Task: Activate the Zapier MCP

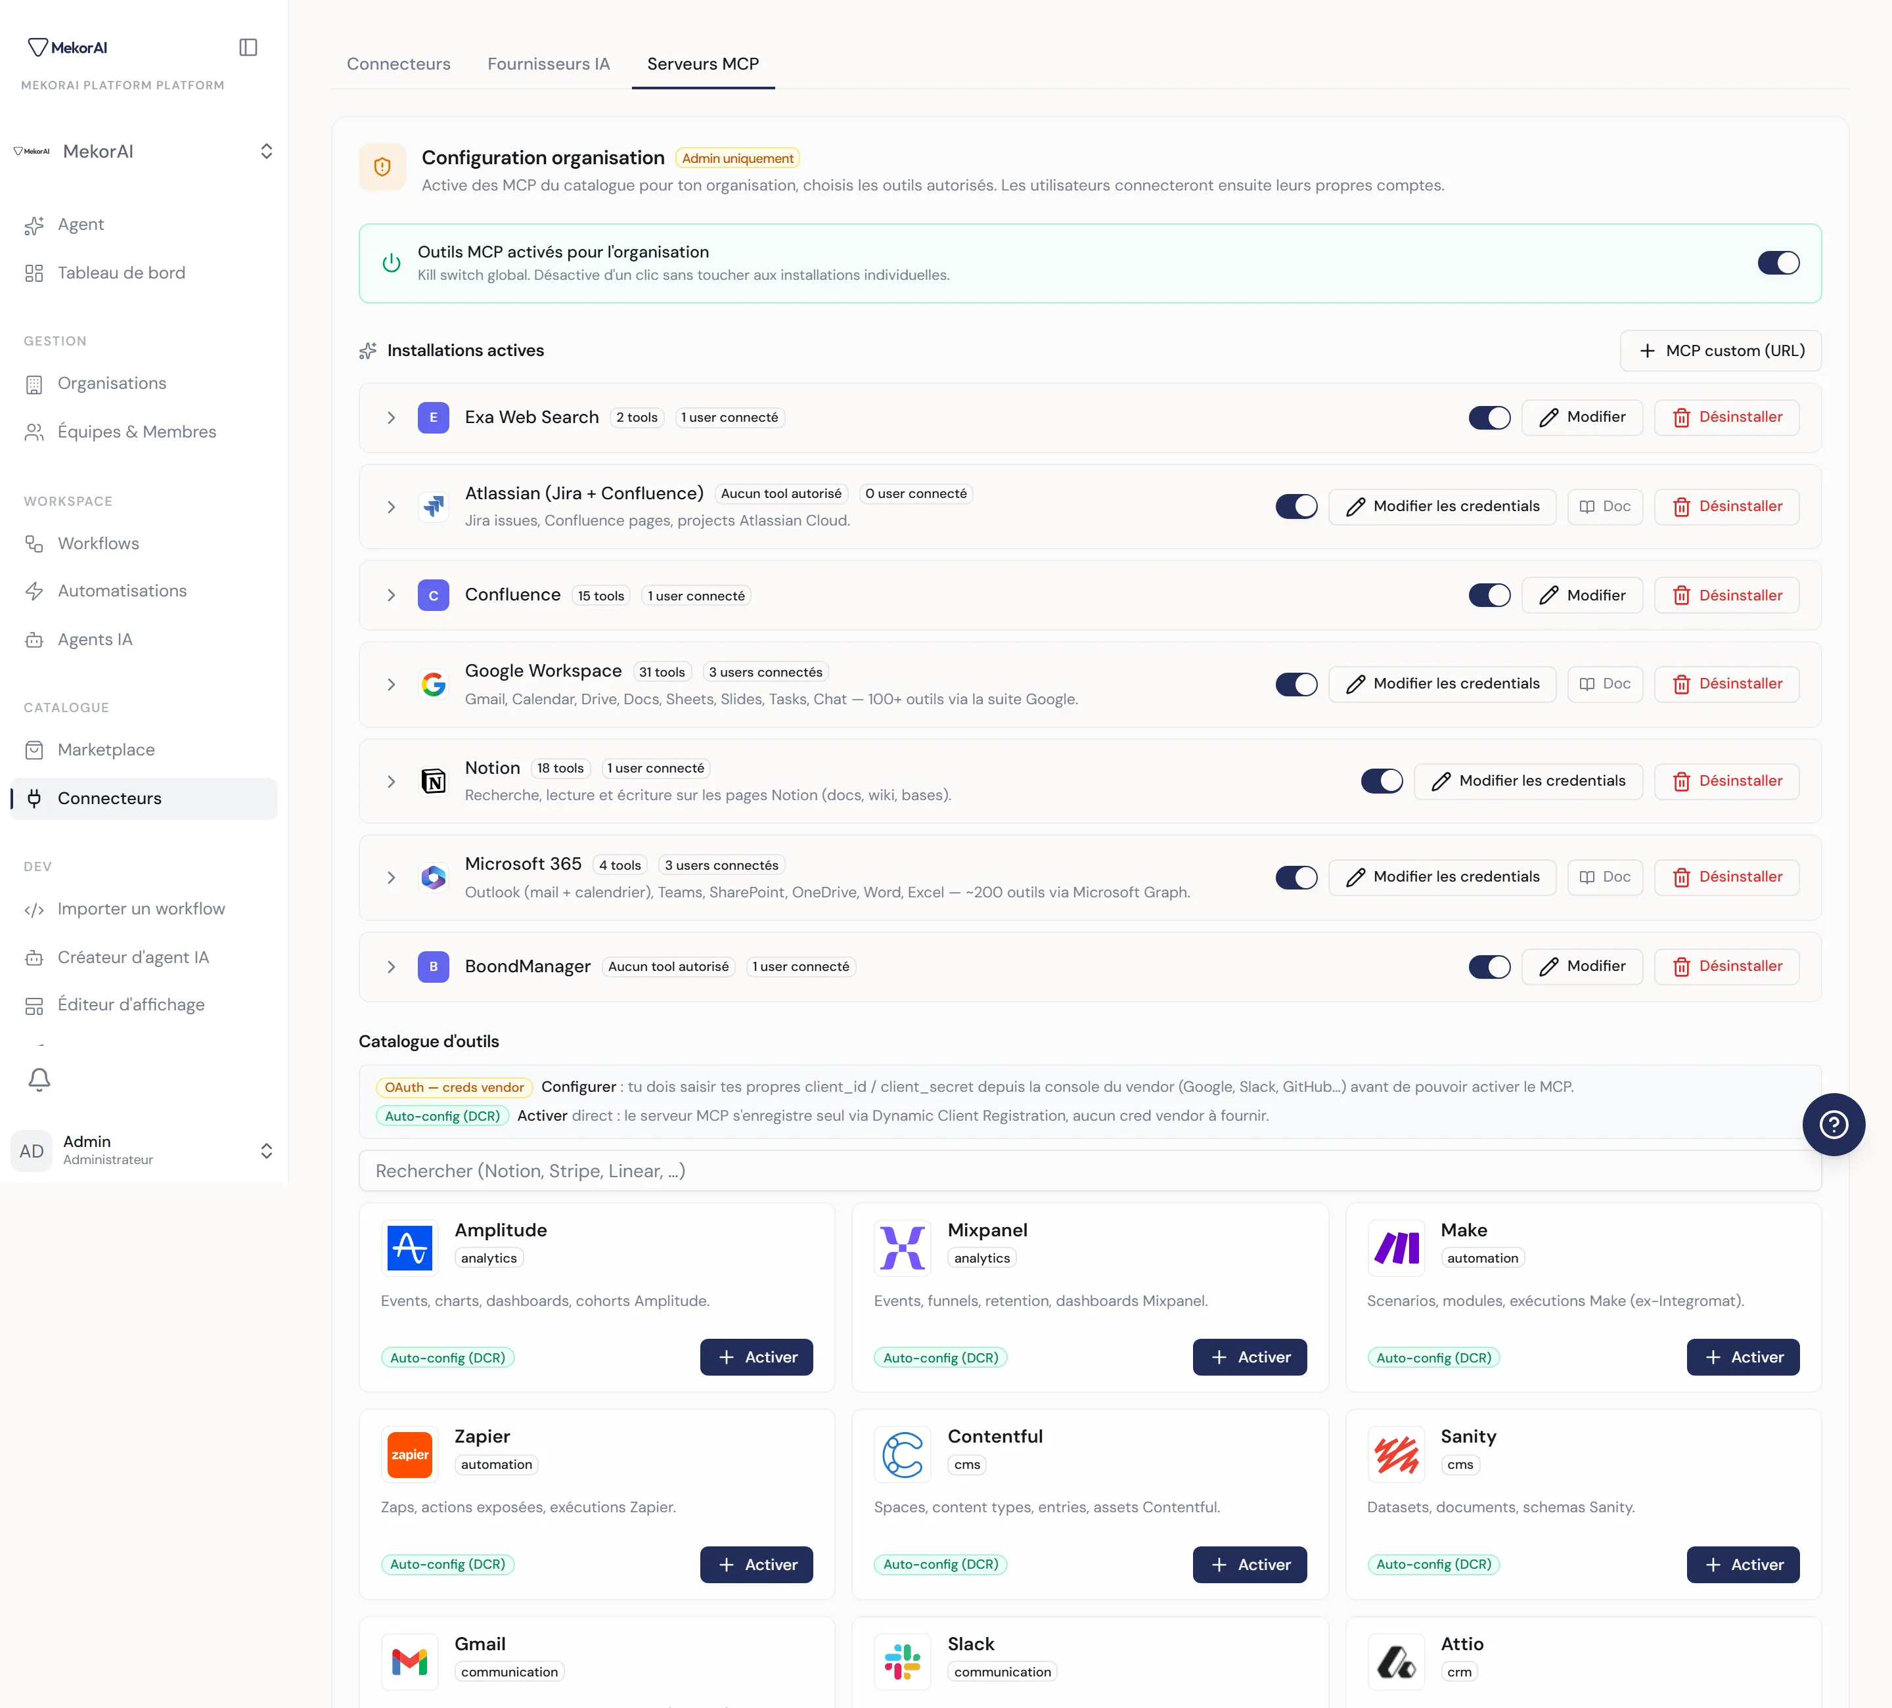Action: 756,1564
